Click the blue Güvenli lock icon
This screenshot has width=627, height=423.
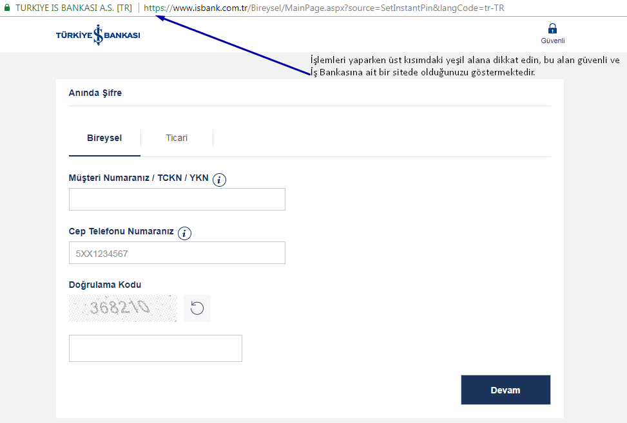[552, 28]
